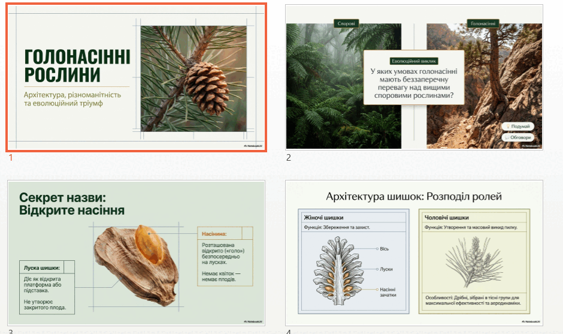Click 'Функція: Збереження та захист.' text
The image size is (563, 334).
pyautogui.click(x=337, y=227)
